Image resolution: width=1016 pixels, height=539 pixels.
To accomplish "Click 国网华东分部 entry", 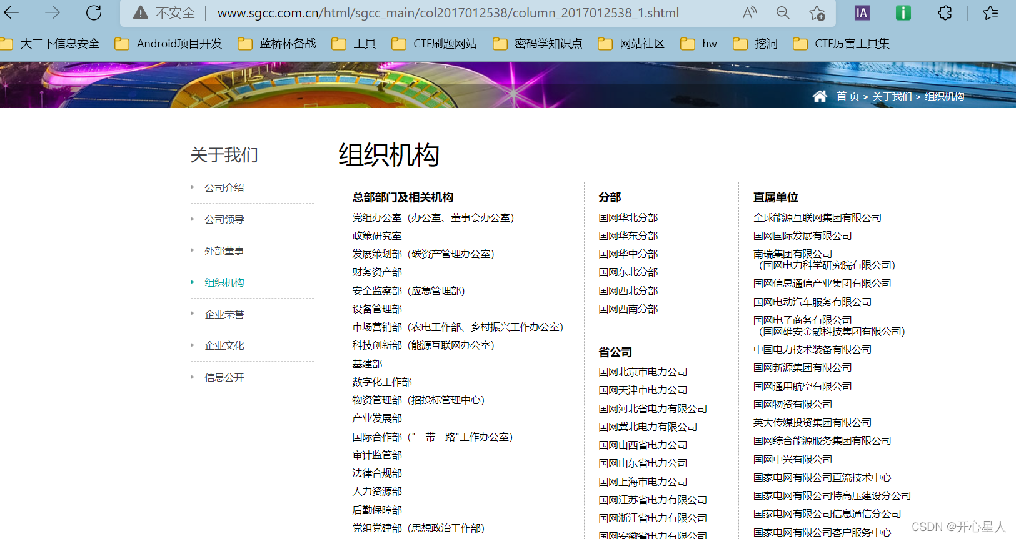I will [628, 235].
